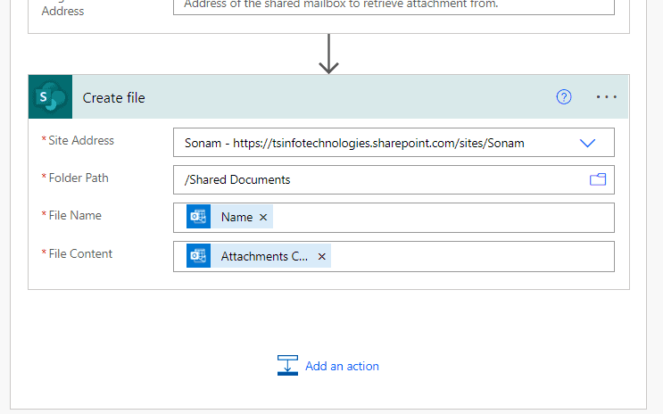This screenshot has height=414, width=663.
Task: Click the shared mailbox address field
Action: coord(394,6)
